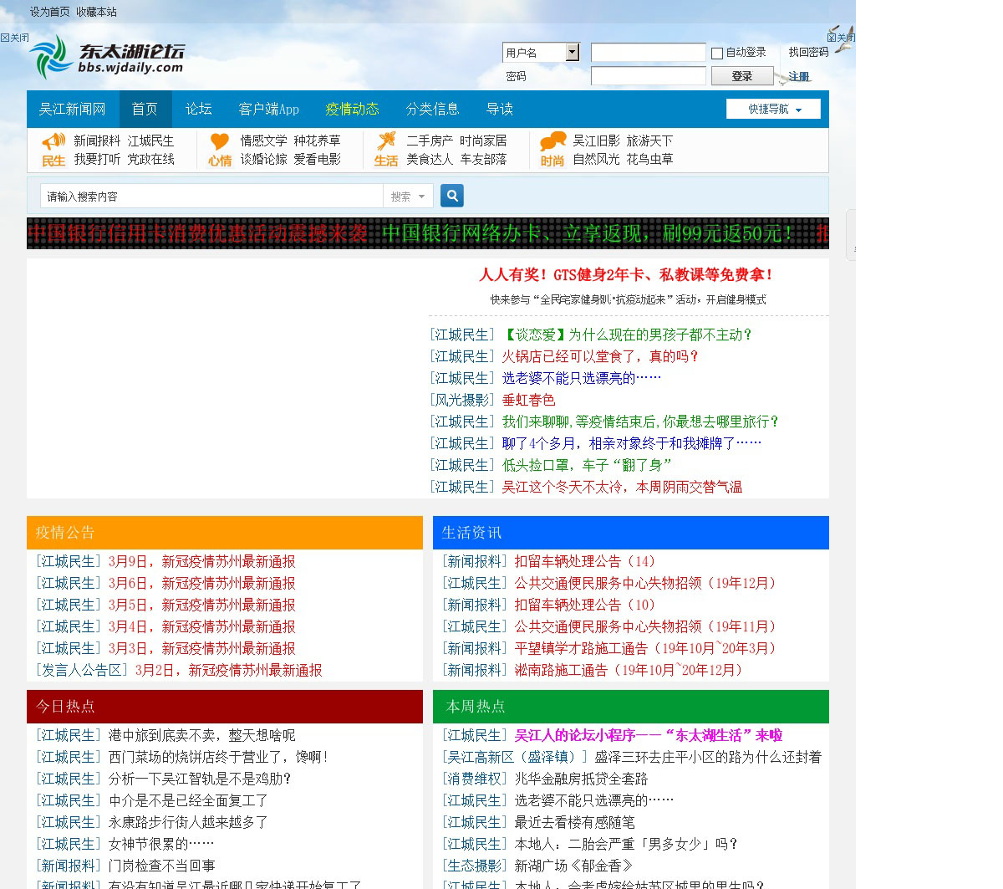The image size is (1003, 889).
Task: Click the 密码 password input field
Action: [x=648, y=76]
